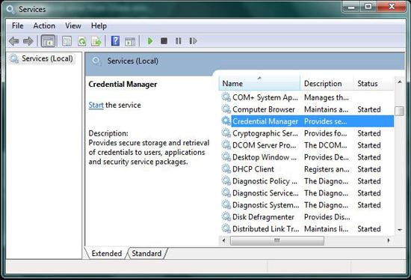Open the Help menu

99,25
